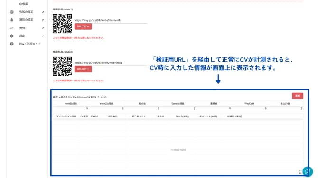Click the invite2 QR code image
Image resolution: width=318 pixels, height=178 pixels.
62,66
